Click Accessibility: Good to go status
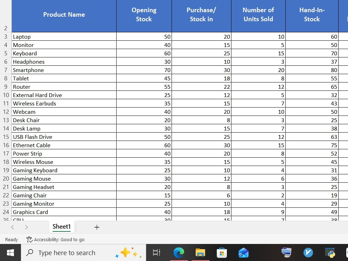The image size is (348, 261). point(55,239)
